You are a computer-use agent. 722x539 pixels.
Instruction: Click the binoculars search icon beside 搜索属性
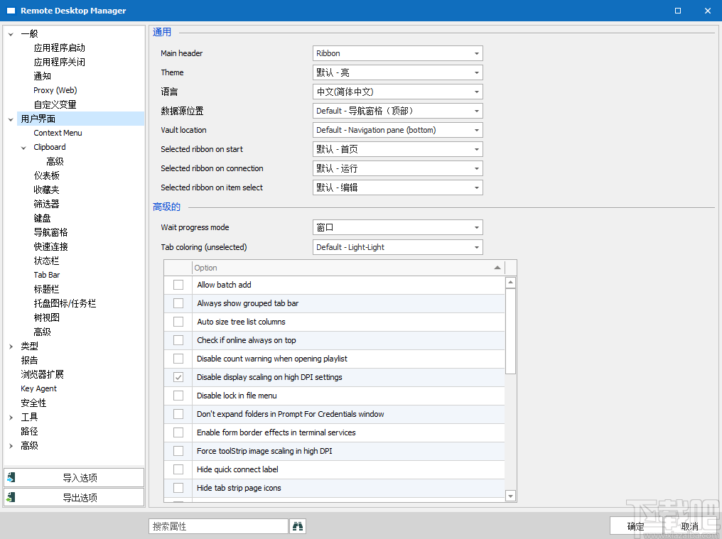[298, 526]
